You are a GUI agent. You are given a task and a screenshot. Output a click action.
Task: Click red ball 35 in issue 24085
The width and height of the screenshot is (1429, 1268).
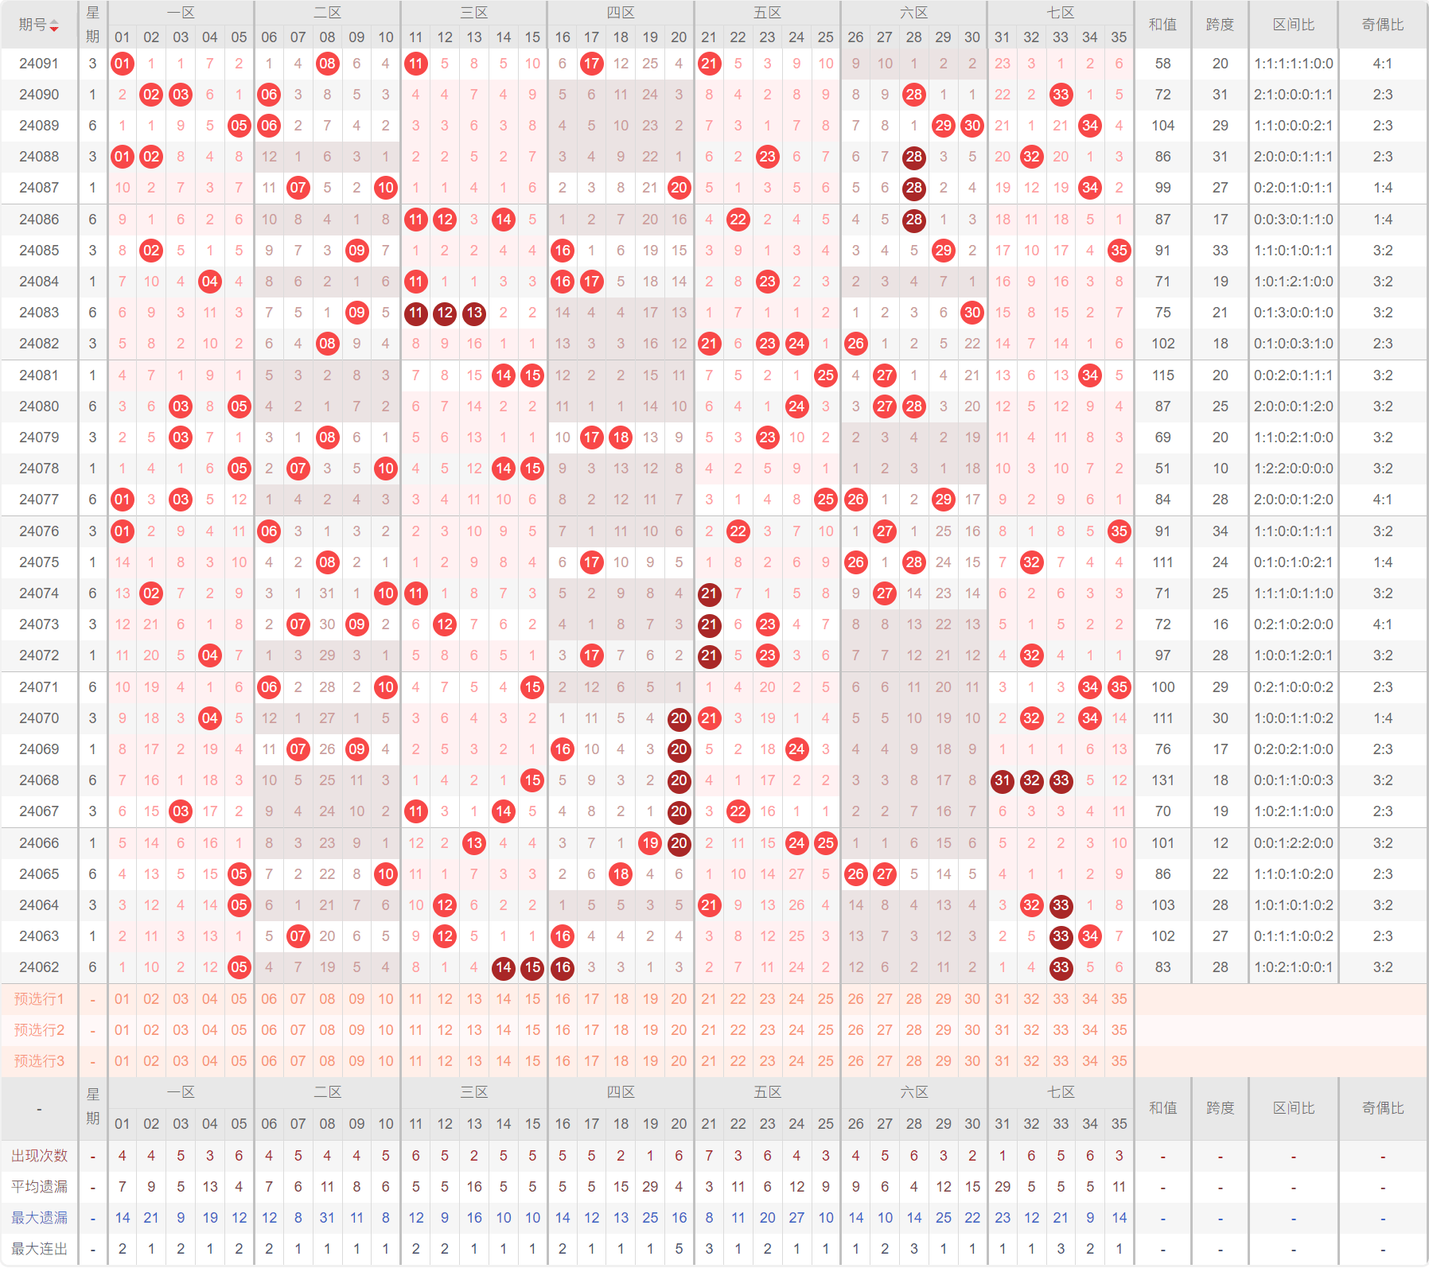click(x=1119, y=251)
